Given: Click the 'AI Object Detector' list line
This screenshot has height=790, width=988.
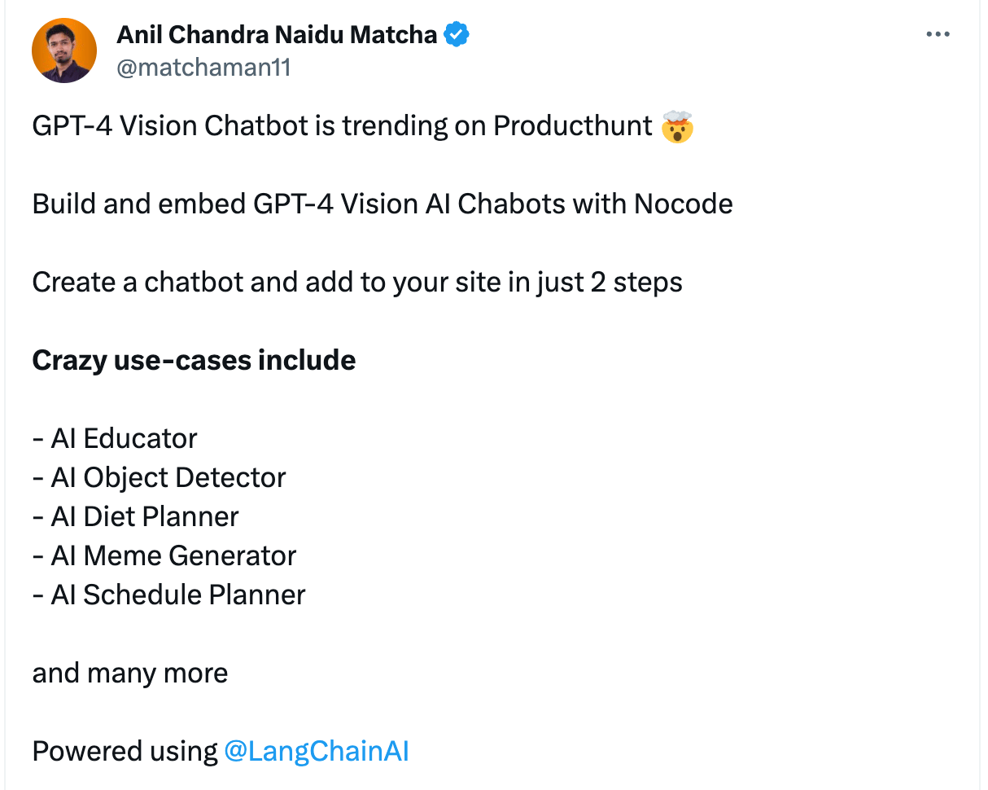Looking at the screenshot, I should (160, 477).
